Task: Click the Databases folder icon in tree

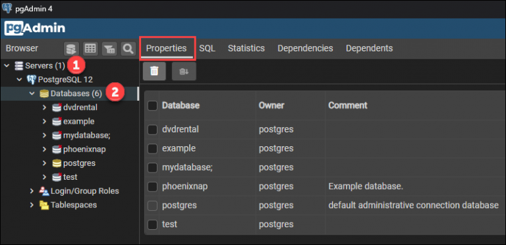Action: (x=44, y=94)
